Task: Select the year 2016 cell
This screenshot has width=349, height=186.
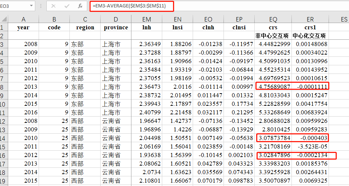Action: pyautogui.click(x=23, y=112)
